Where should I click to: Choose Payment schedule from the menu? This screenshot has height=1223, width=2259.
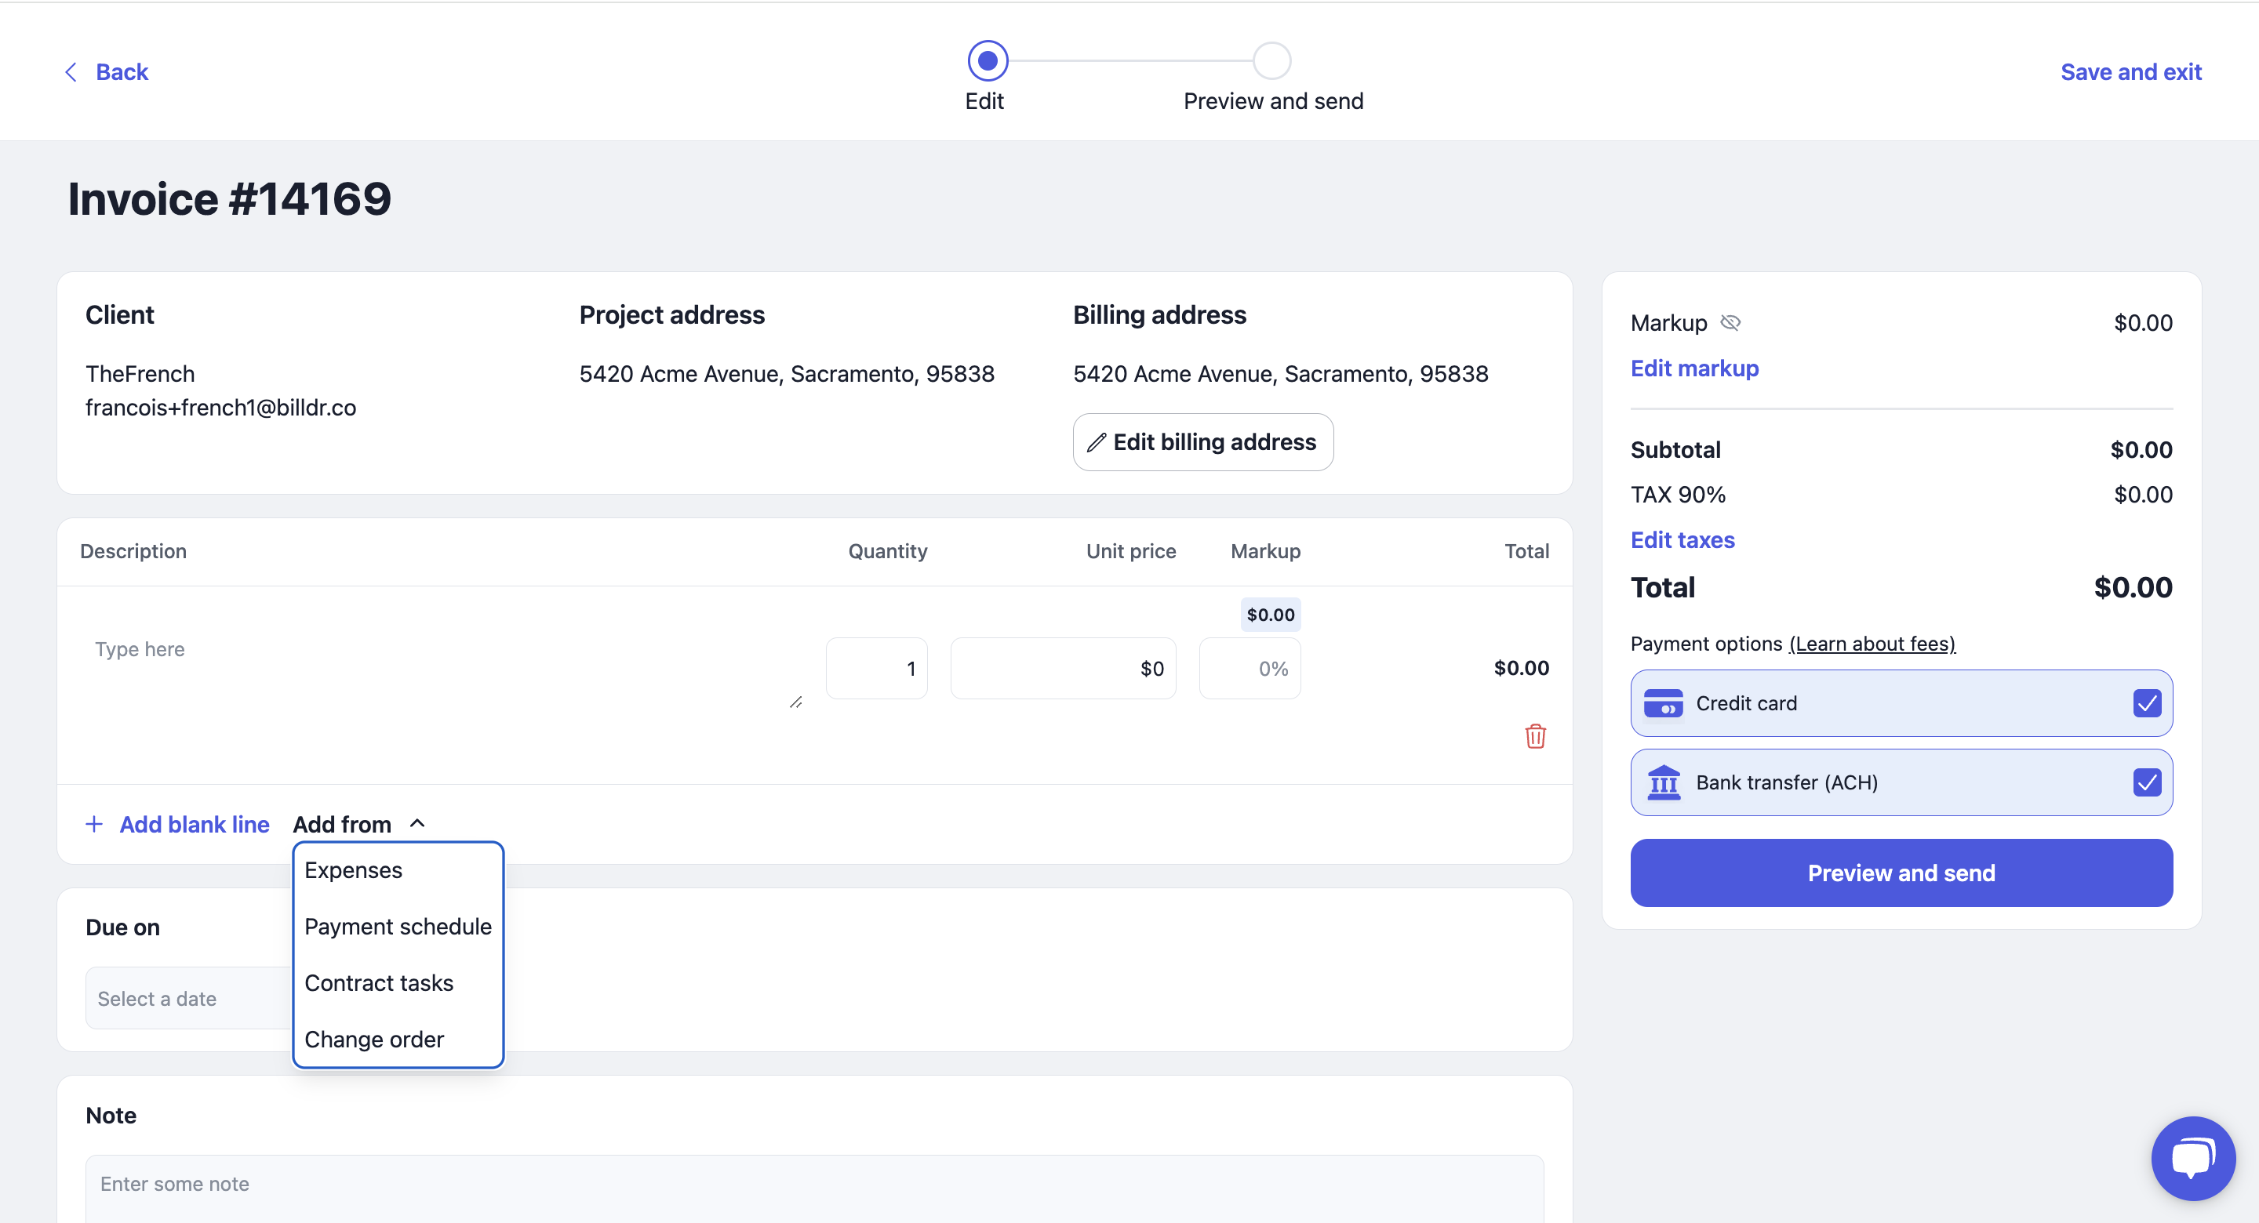pos(397,927)
